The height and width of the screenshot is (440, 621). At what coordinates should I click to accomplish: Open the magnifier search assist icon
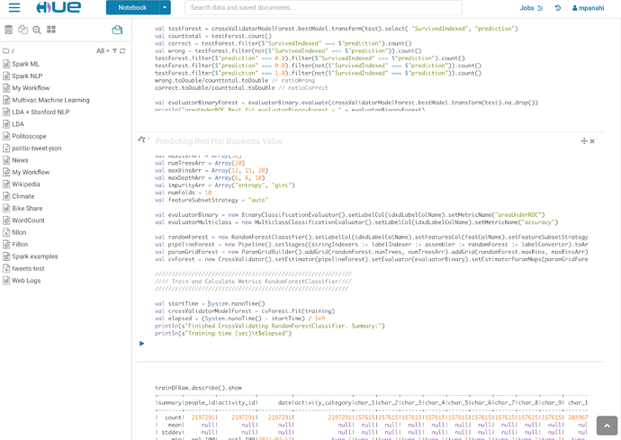pyautogui.click(x=37, y=30)
